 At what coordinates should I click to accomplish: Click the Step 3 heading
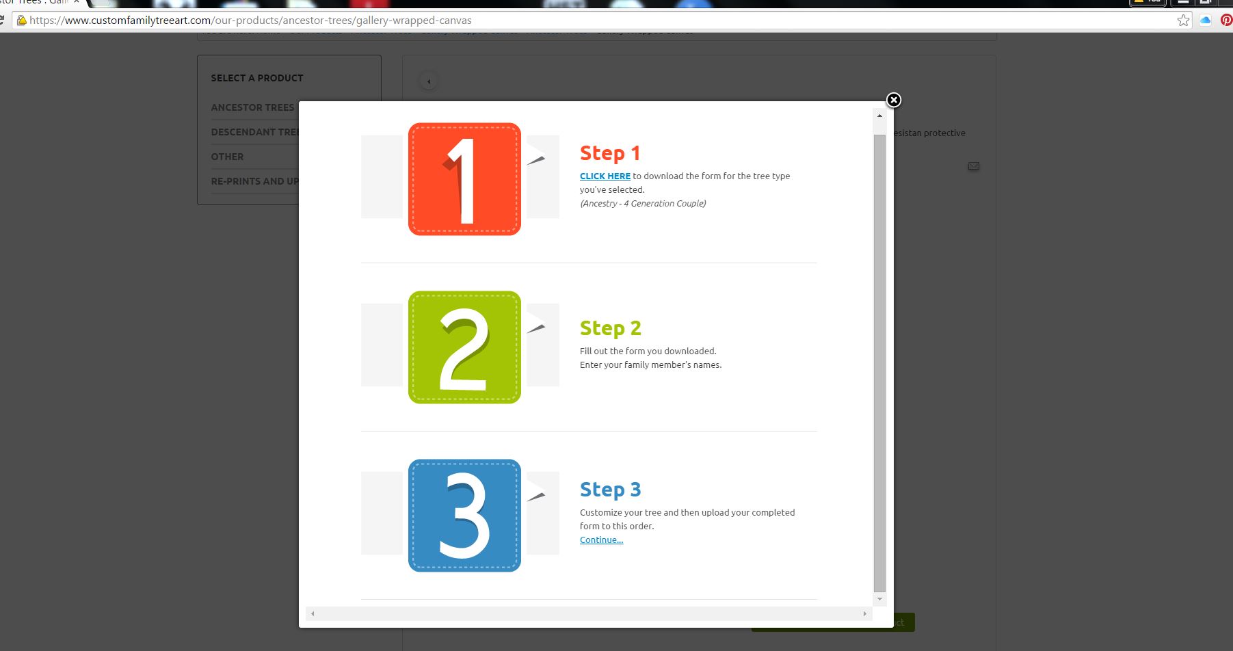pos(611,490)
